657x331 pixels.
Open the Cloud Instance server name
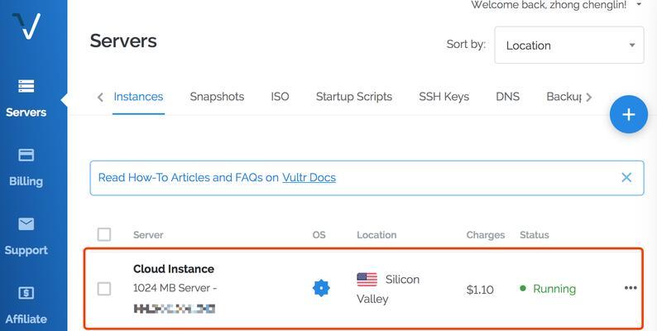pyautogui.click(x=174, y=269)
